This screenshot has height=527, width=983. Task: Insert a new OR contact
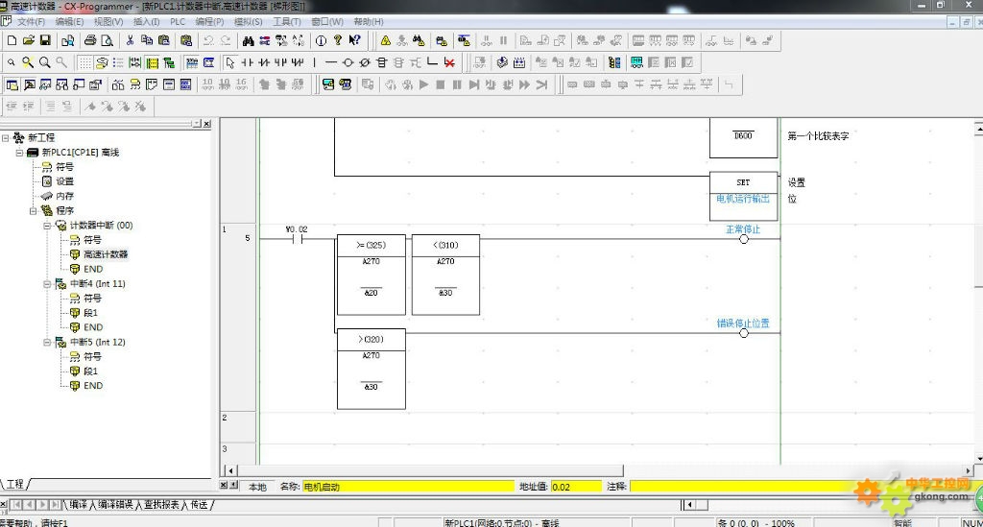[281, 62]
